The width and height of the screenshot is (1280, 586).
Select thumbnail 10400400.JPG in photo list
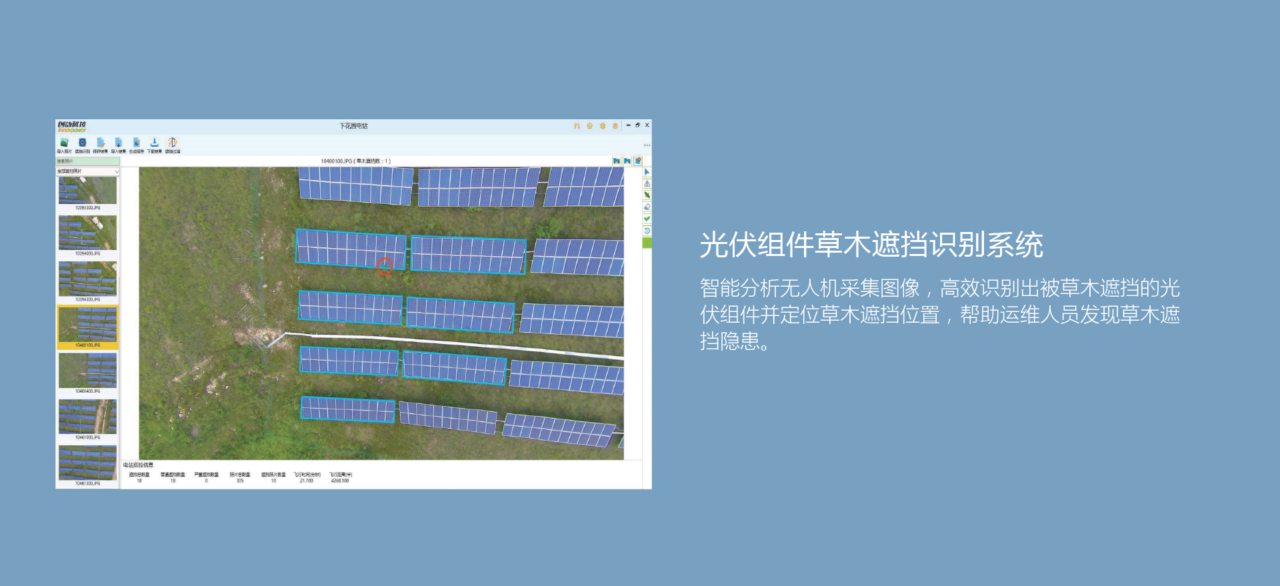87,371
